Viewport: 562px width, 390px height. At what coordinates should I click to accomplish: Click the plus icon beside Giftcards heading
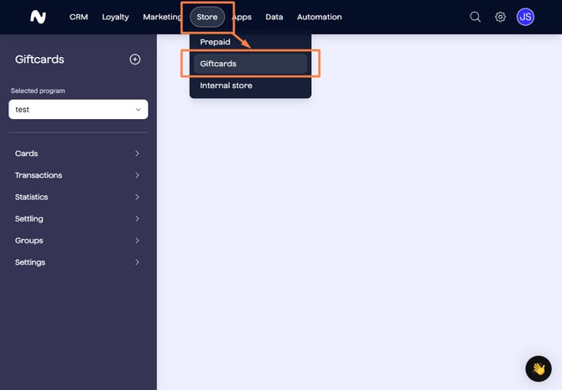click(x=135, y=60)
